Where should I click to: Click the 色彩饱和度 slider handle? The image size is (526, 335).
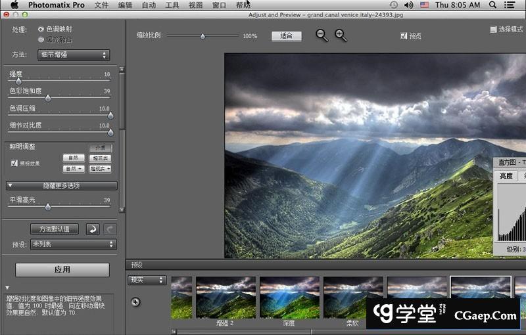(x=47, y=98)
